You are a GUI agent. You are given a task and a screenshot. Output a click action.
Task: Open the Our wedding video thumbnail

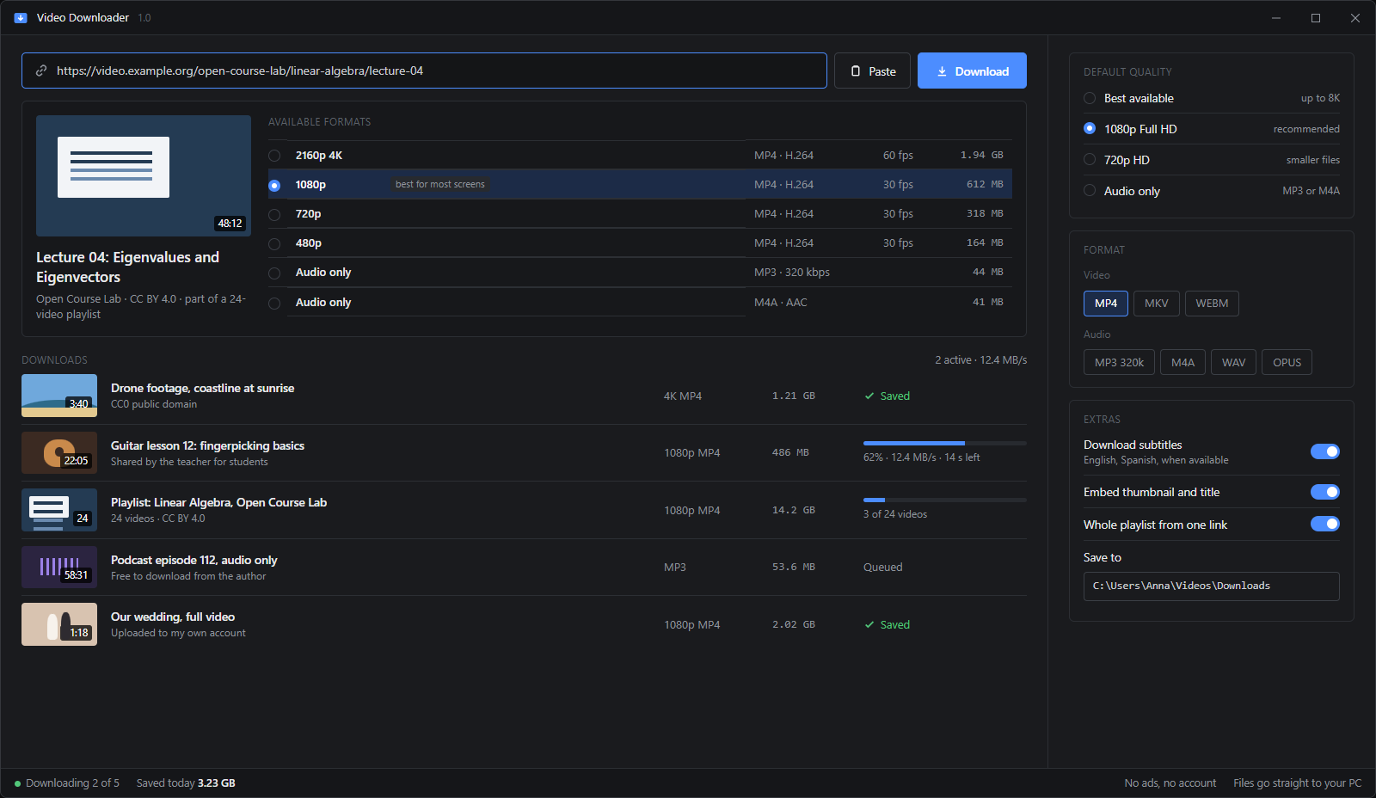(x=59, y=624)
